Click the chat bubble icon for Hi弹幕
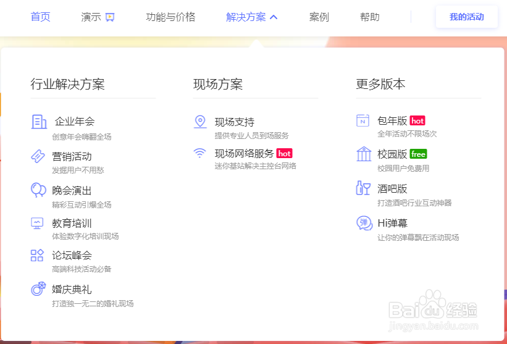 pyautogui.click(x=364, y=223)
